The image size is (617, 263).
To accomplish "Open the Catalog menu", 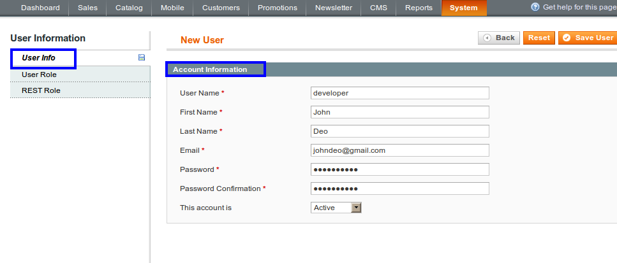I will tap(129, 8).
